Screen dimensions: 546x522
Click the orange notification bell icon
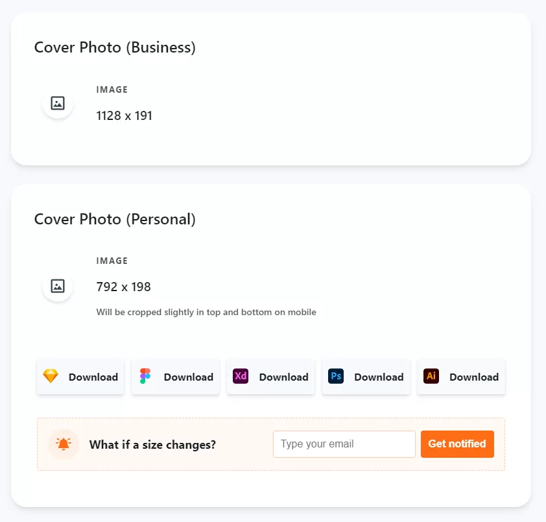64,444
